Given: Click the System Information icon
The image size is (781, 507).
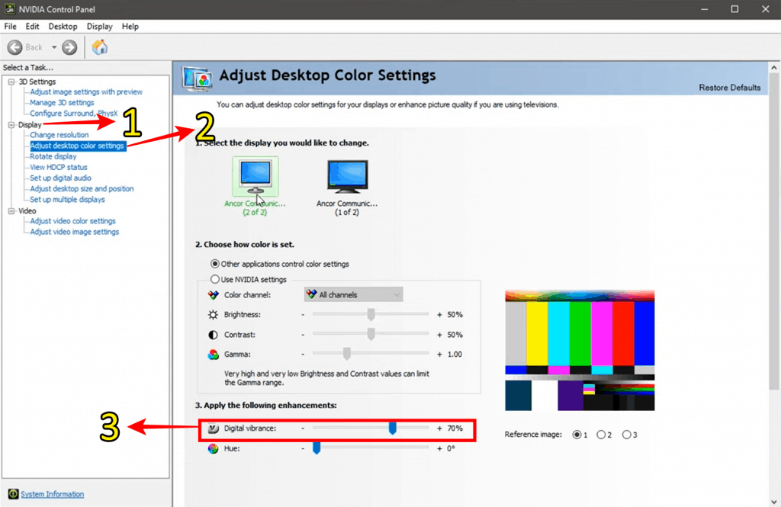Looking at the screenshot, I should click(x=14, y=493).
